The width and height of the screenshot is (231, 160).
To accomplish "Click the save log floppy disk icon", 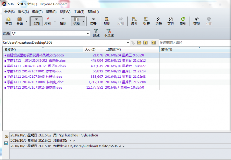I will (x=6, y=143).
